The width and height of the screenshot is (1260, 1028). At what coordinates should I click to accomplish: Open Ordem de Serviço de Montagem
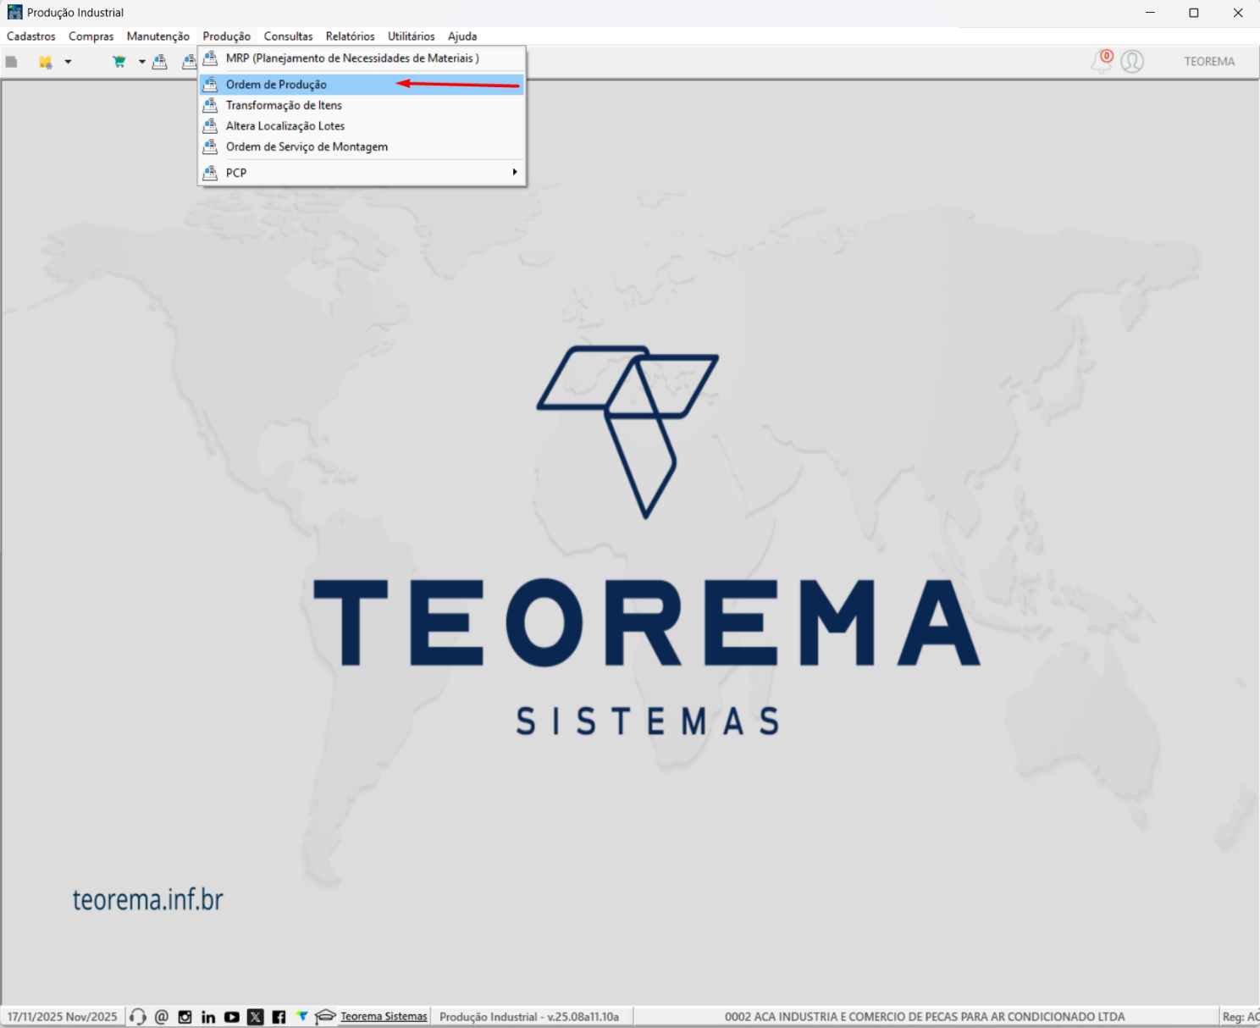click(x=362, y=146)
